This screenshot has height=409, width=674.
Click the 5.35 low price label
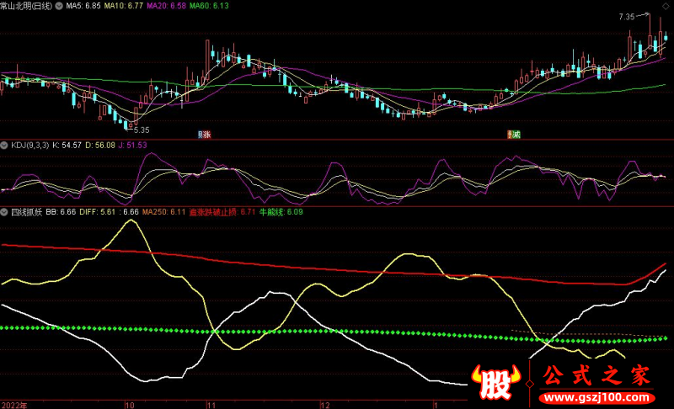(140, 130)
